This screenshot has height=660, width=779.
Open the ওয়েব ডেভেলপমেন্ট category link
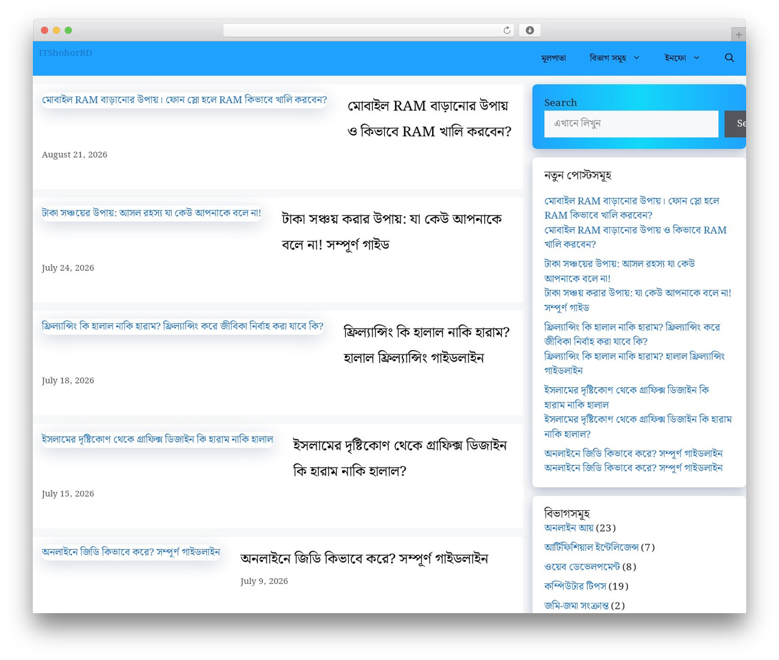(x=582, y=567)
